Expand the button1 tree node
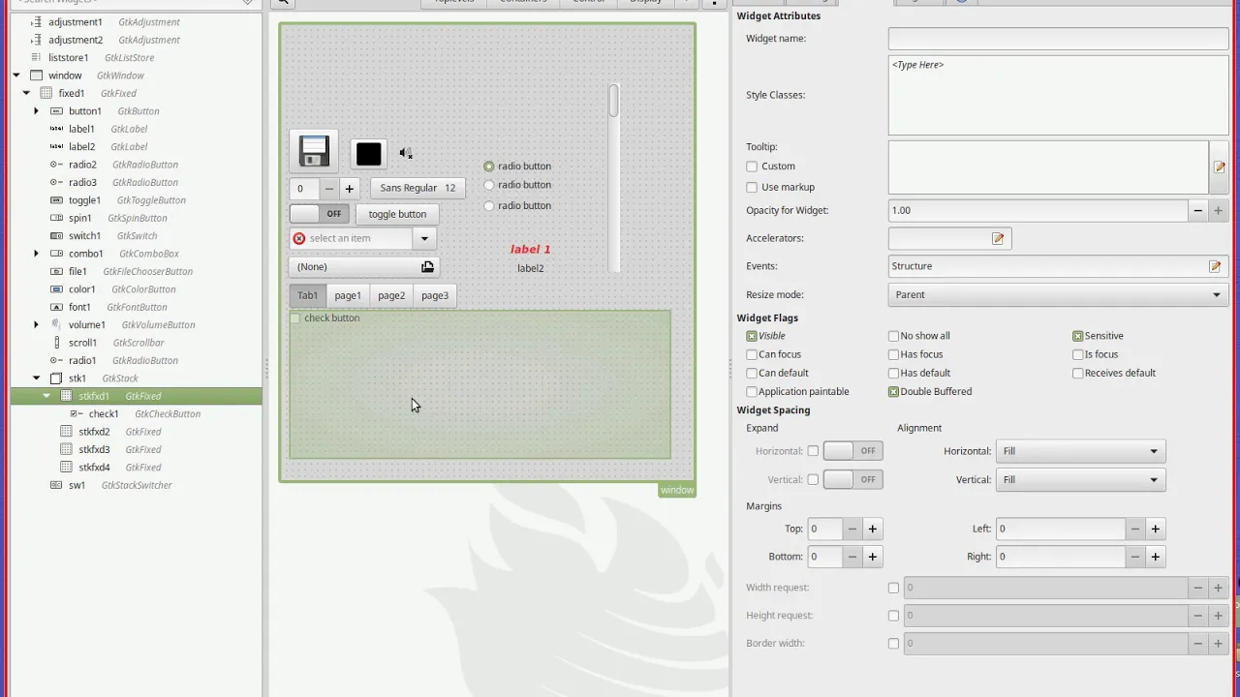1240x697 pixels. point(36,111)
